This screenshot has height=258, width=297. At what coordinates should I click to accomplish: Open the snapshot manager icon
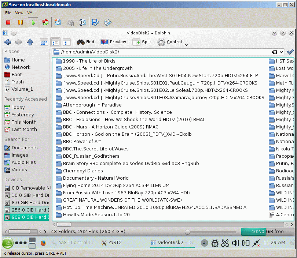coord(83,22)
